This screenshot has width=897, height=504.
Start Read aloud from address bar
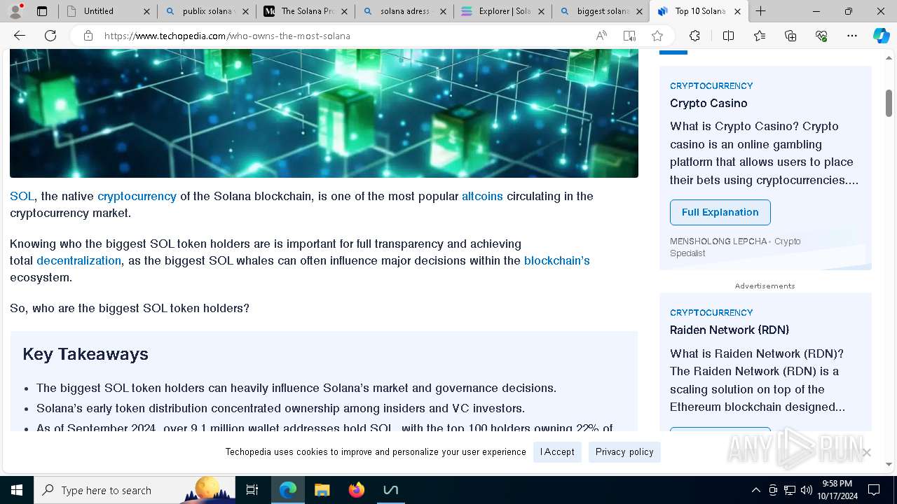[601, 36]
